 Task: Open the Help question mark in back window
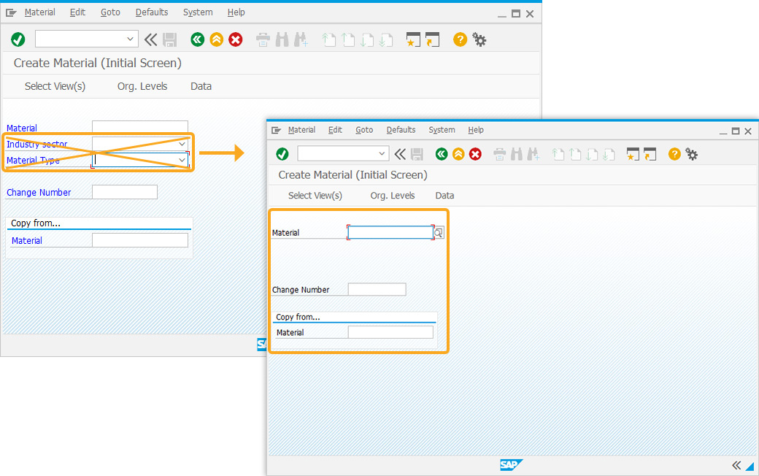pos(460,39)
